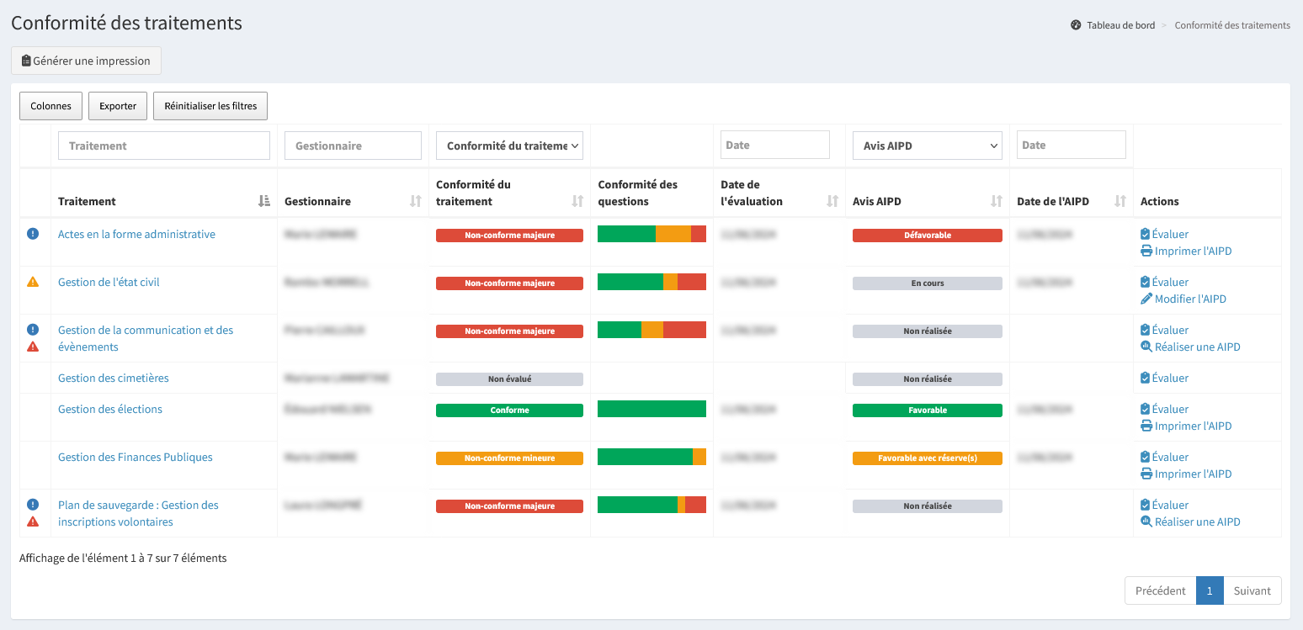
Task: Click the sort icon in the Traitement column header
Action: point(264,201)
